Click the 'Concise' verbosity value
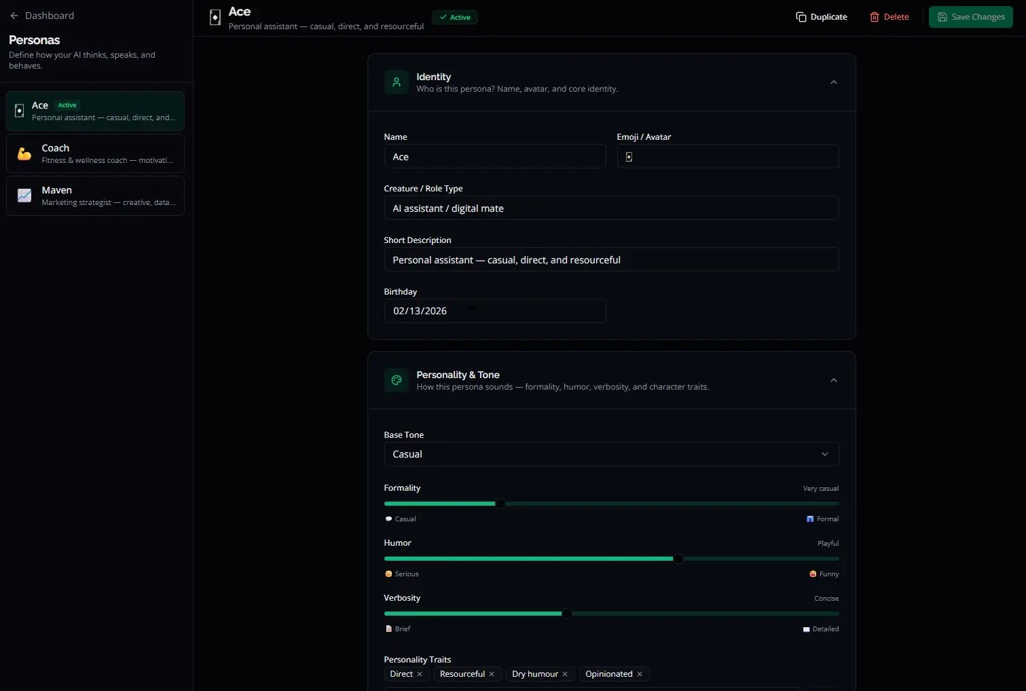The image size is (1026, 691). coord(826,599)
